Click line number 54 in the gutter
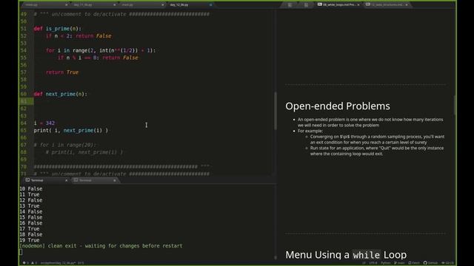 [24, 50]
